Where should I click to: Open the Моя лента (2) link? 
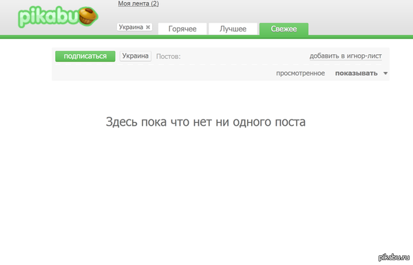[138, 3]
